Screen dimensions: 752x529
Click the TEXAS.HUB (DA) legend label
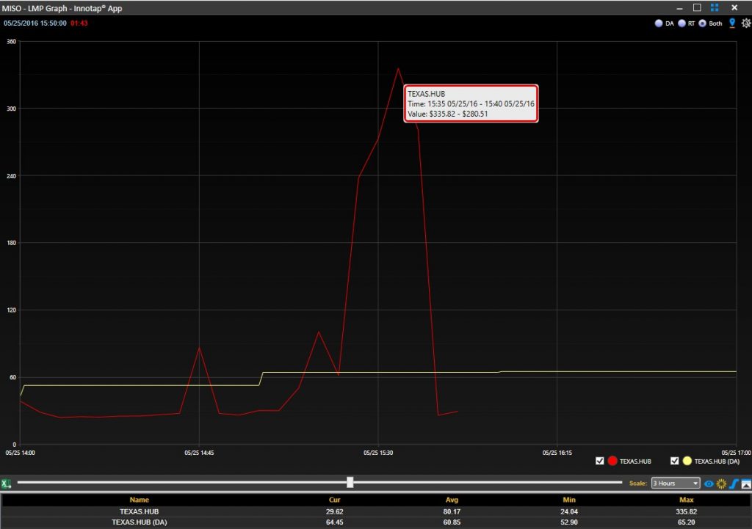[717, 461]
